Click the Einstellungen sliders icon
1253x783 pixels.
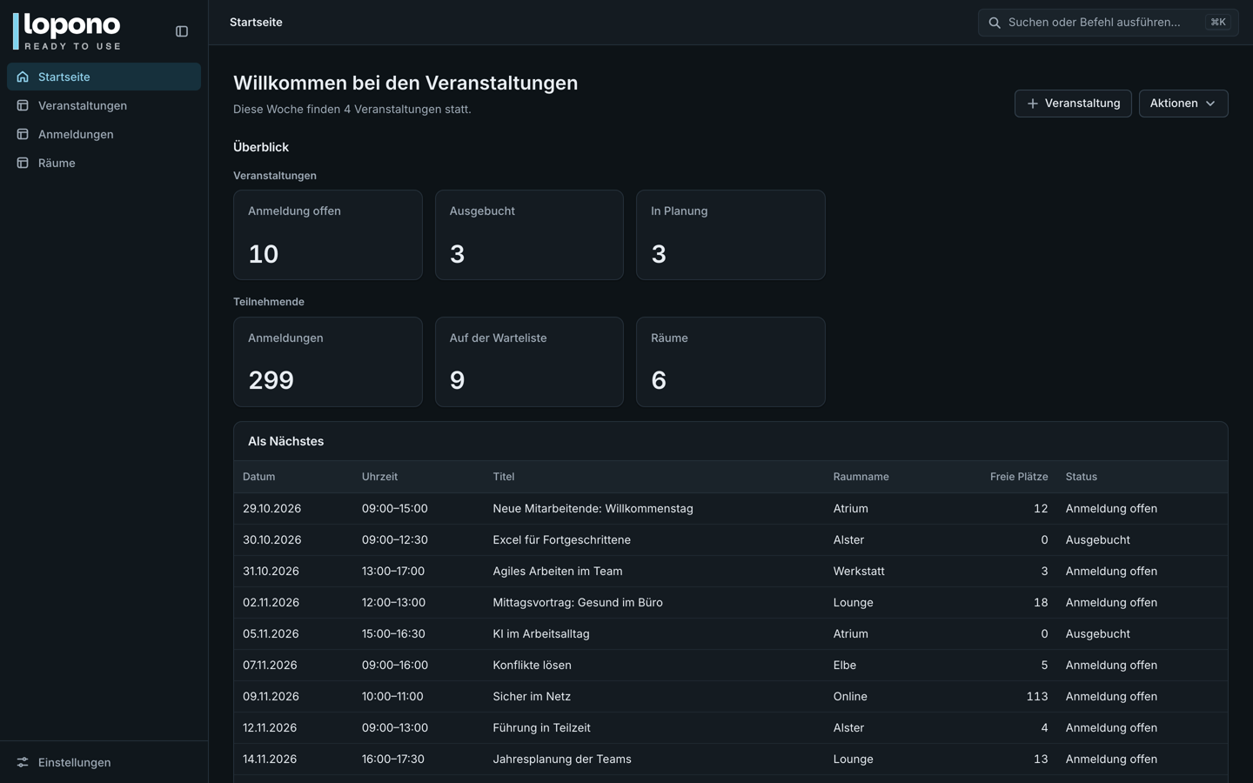tap(23, 762)
